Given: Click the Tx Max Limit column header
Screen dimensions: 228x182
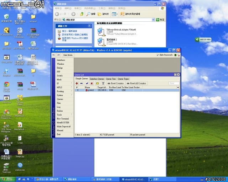Looking at the screenshot, I should click(128, 87).
